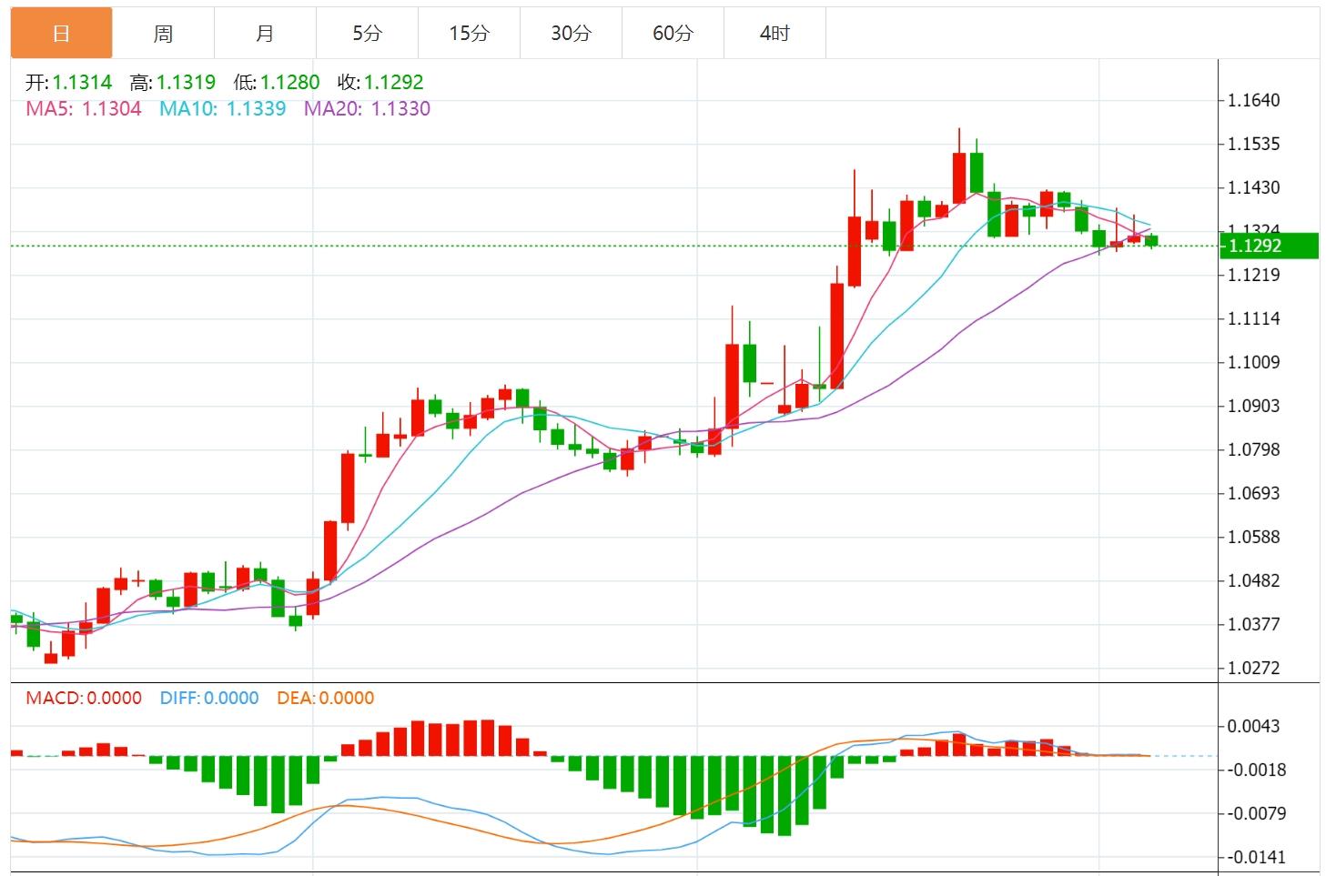Select the 15分 timeframe tab
The height and width of the screenshot is (876, 1326).
(x=469, y=34)
